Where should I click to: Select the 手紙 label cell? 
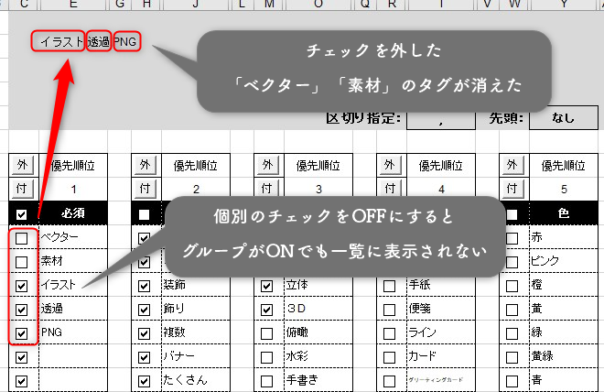[x=441, y=285]
